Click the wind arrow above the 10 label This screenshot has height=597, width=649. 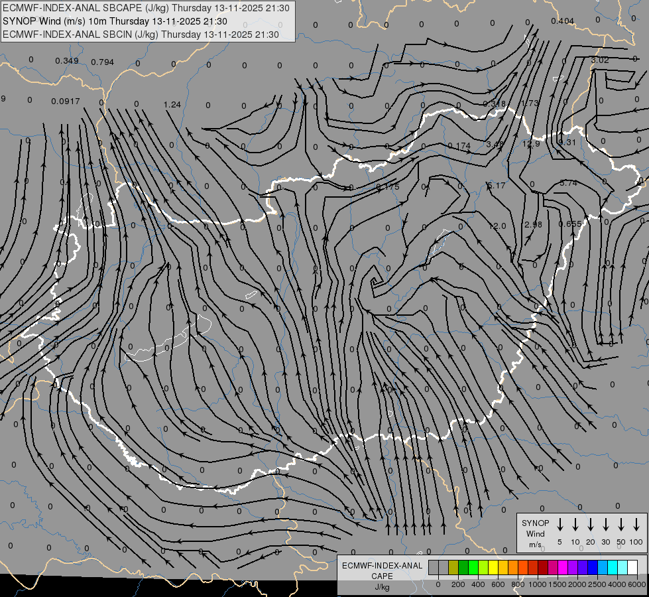(575, 525)
